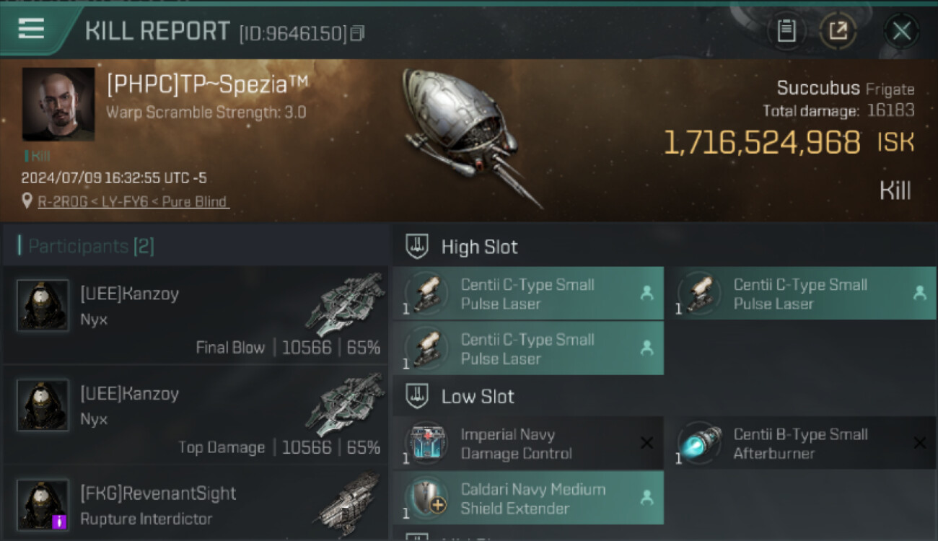Click RevenantSight's portrait icon
This screenshot has width=938, height=541.
click(43, 505)
